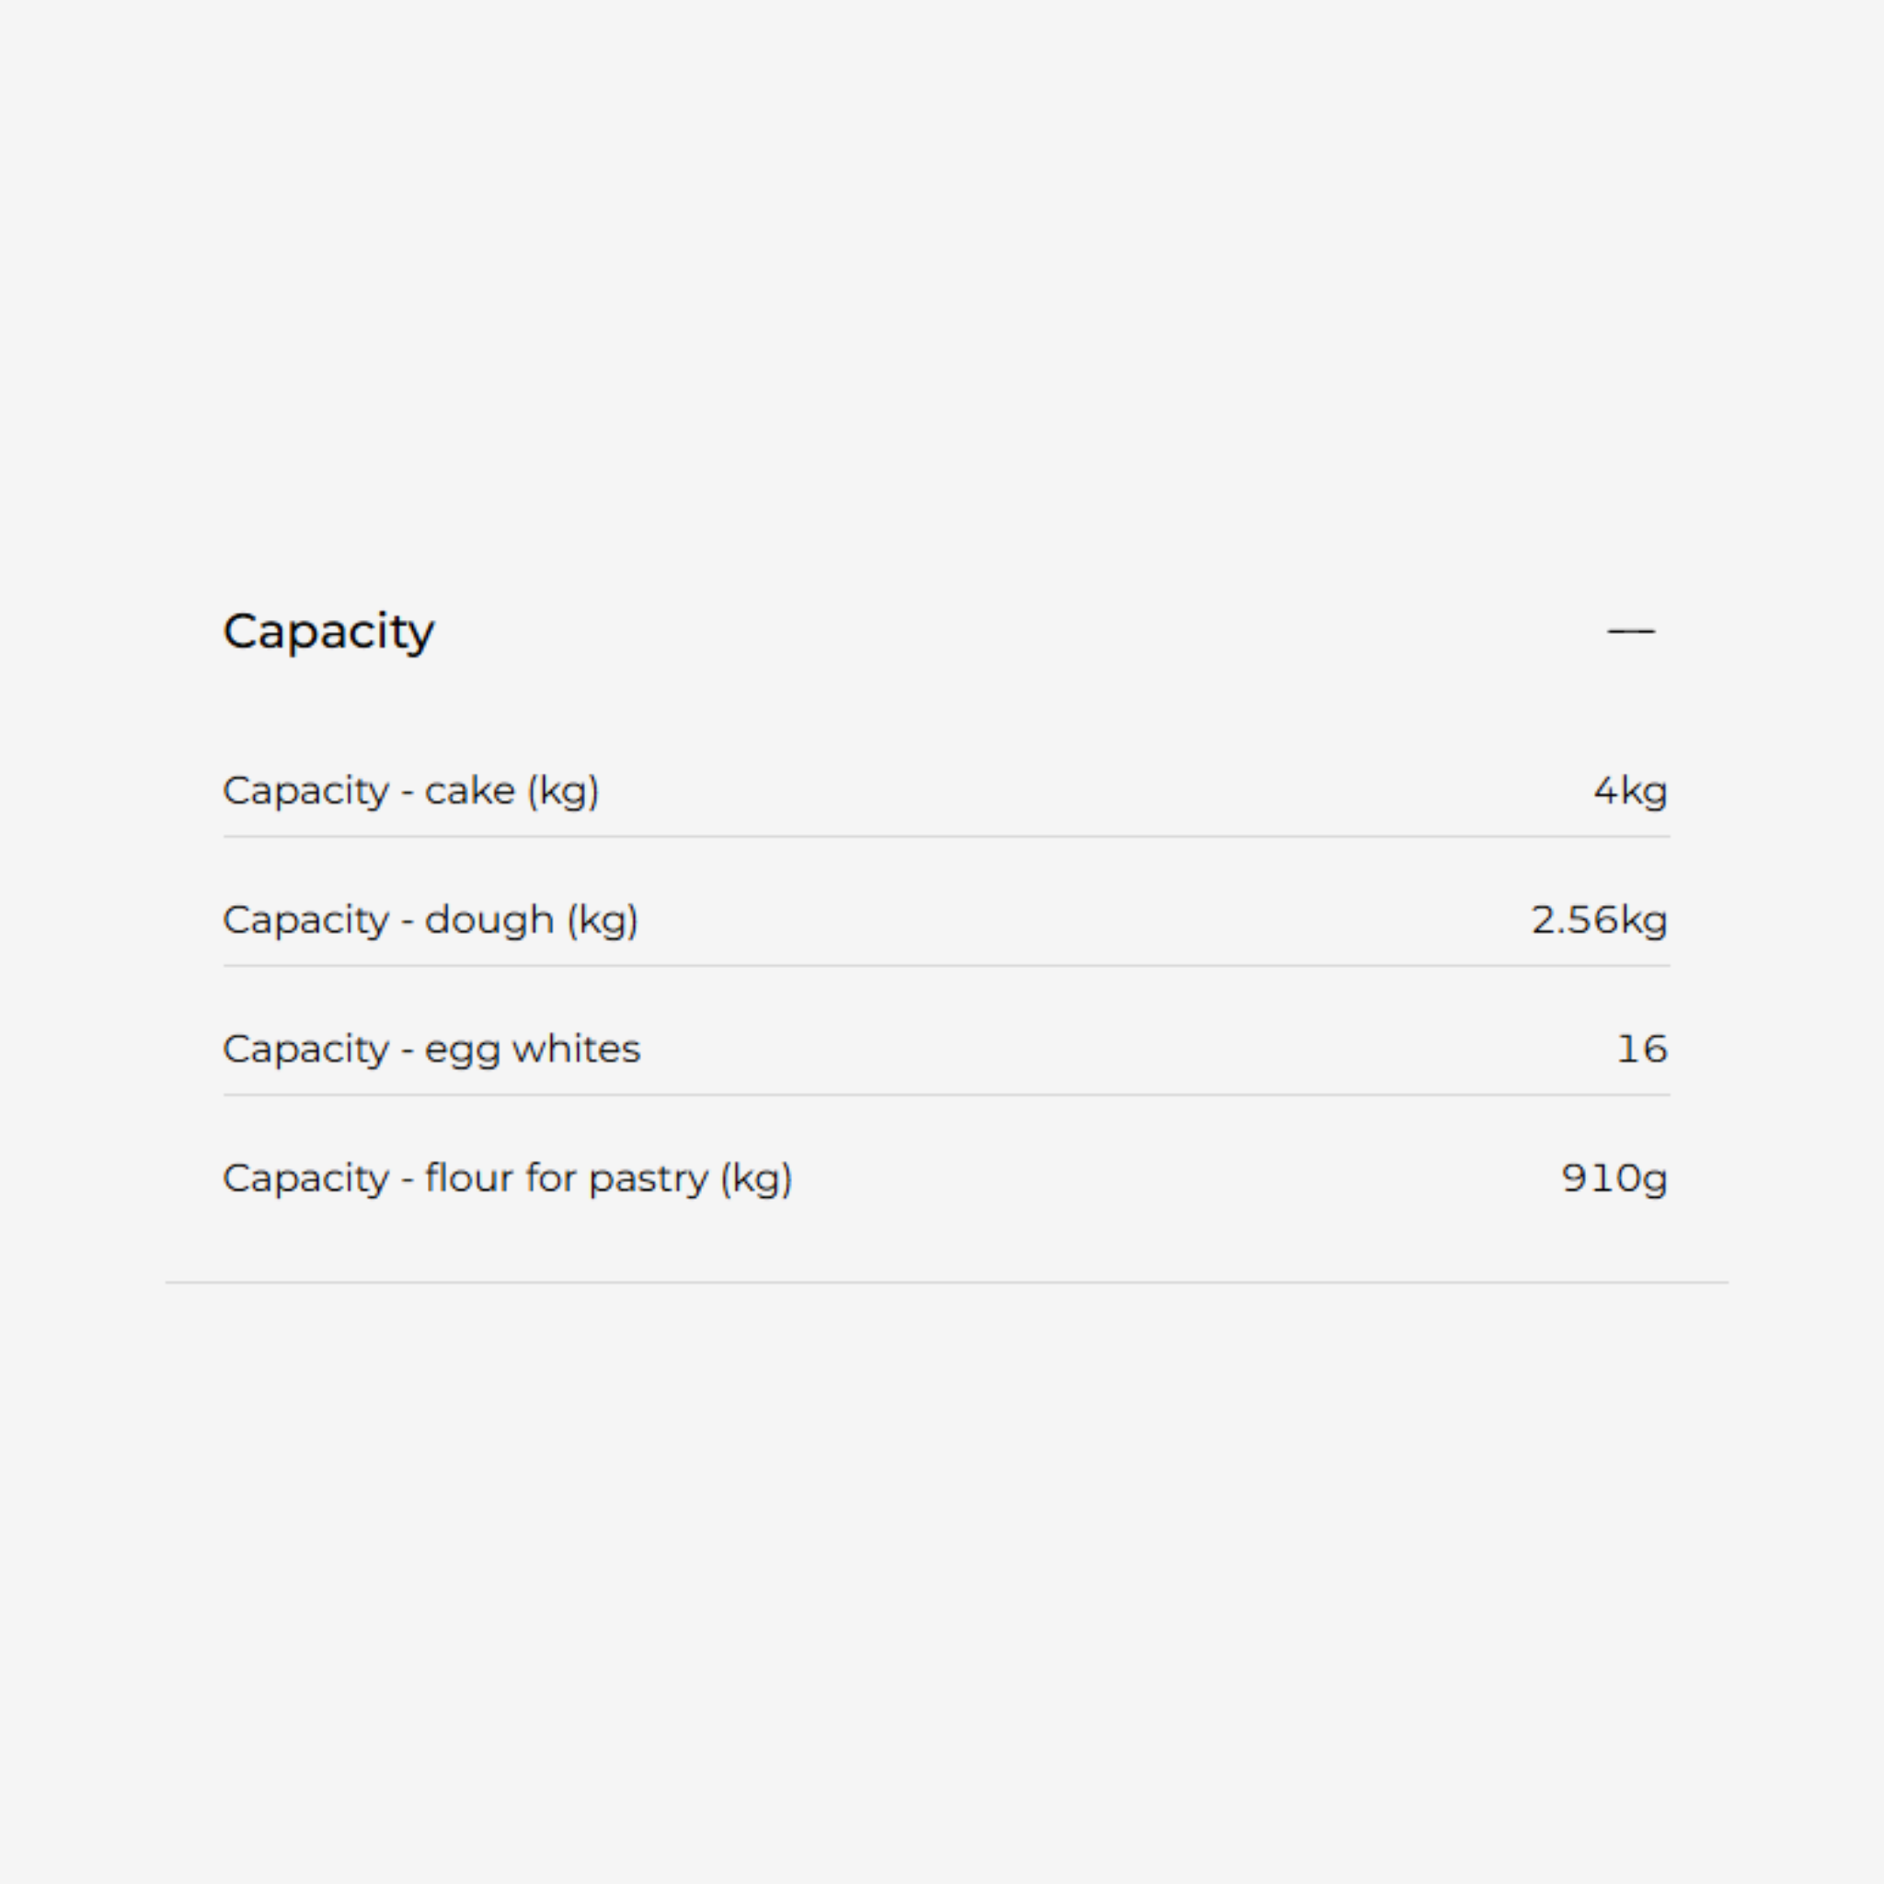Select the 'Capacity - dough (kg)' label
This screenshot has height=1884, width=1884.
(x=430, y=921)
